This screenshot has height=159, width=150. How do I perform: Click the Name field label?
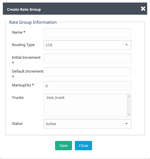point(19,32)
